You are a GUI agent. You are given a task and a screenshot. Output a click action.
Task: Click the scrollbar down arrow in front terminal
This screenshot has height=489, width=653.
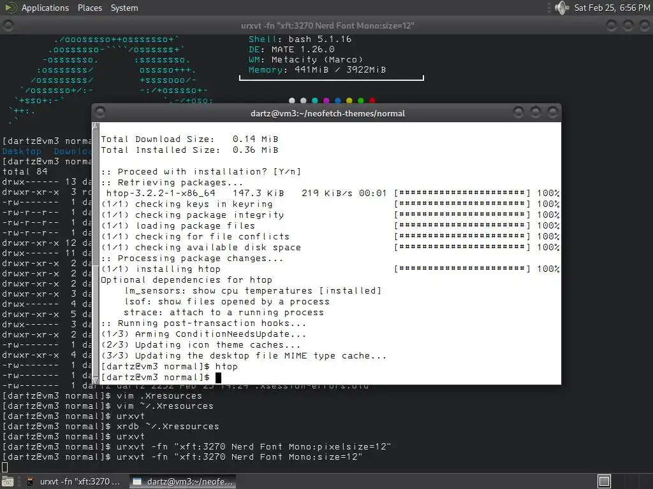[x=96, y=381]
